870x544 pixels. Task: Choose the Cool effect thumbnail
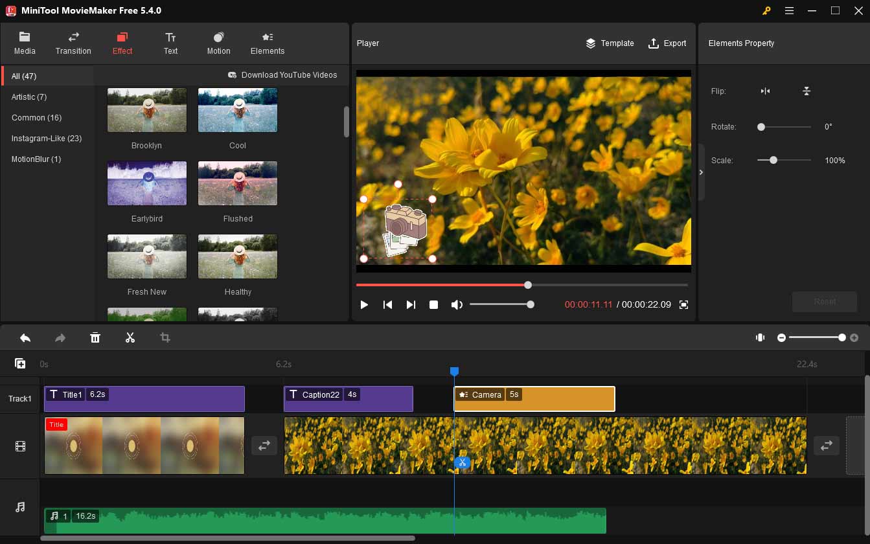tap(238, 110)
